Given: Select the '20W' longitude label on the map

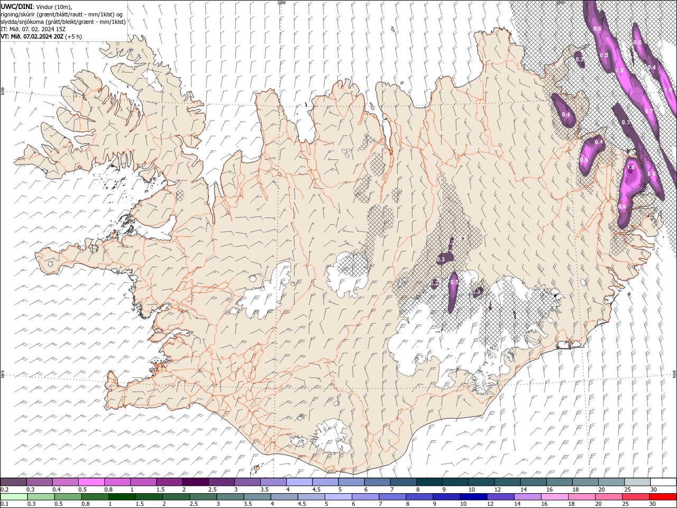Looking at the screenshot, I should point(281,3).
